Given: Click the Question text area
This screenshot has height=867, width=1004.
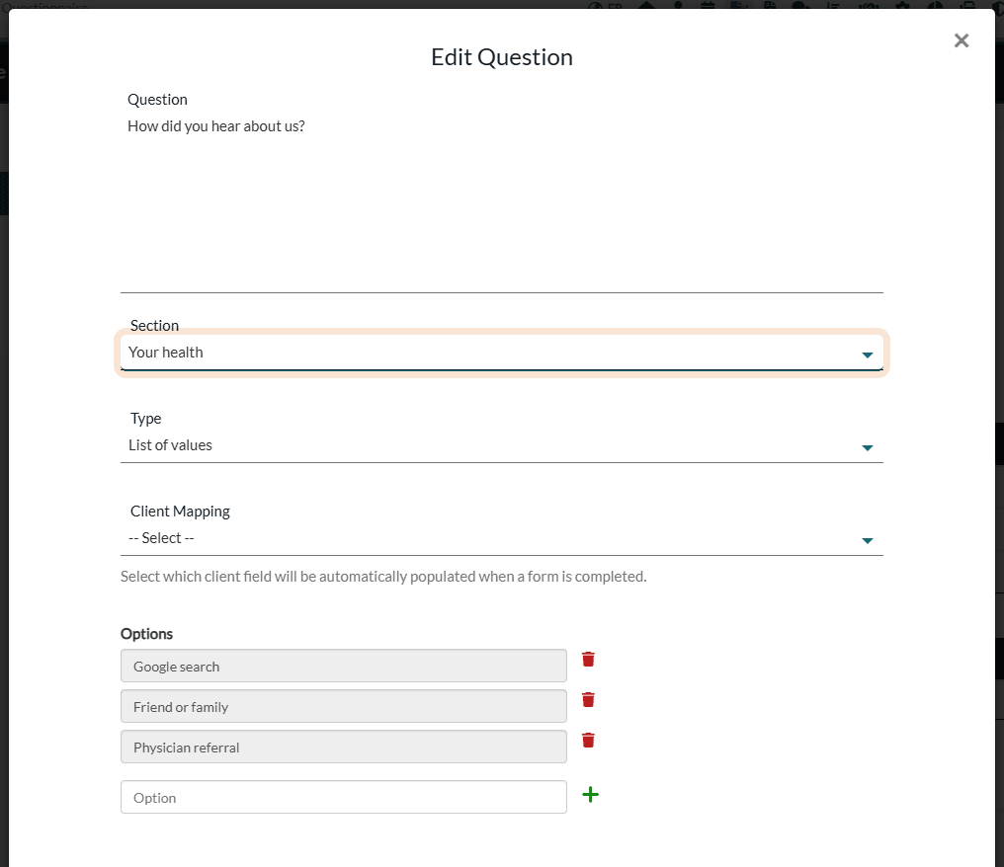Looking at the screenshot, I should coord(502,202).
